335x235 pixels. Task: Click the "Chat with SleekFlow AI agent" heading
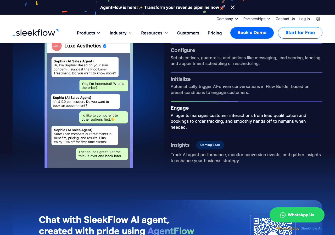[x=116, y=225]
